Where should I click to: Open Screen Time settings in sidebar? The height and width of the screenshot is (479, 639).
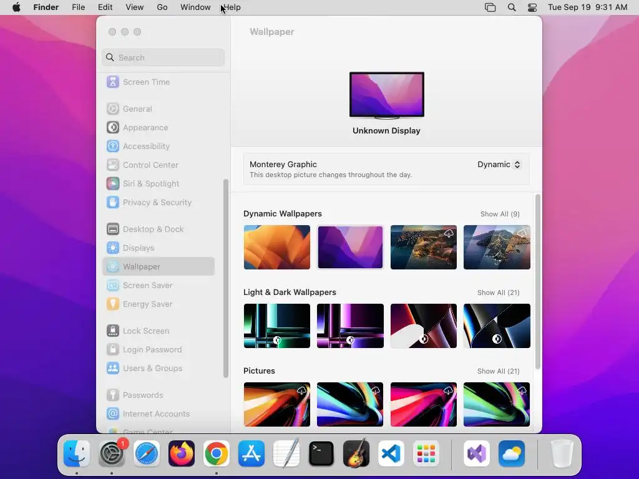click(159, 82)
